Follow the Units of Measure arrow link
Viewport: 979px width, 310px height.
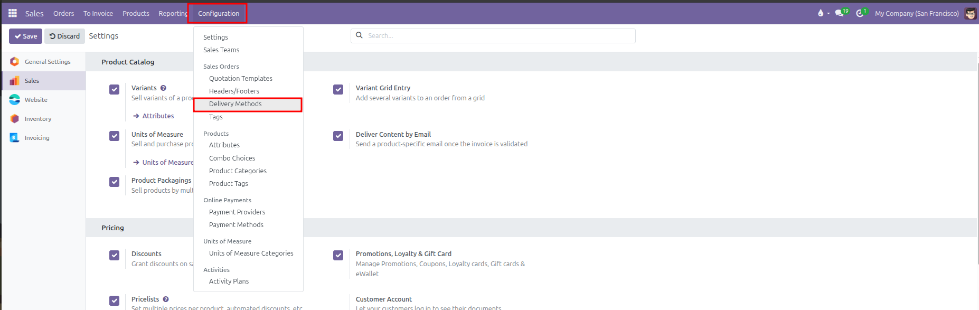(x=163, y=162)
